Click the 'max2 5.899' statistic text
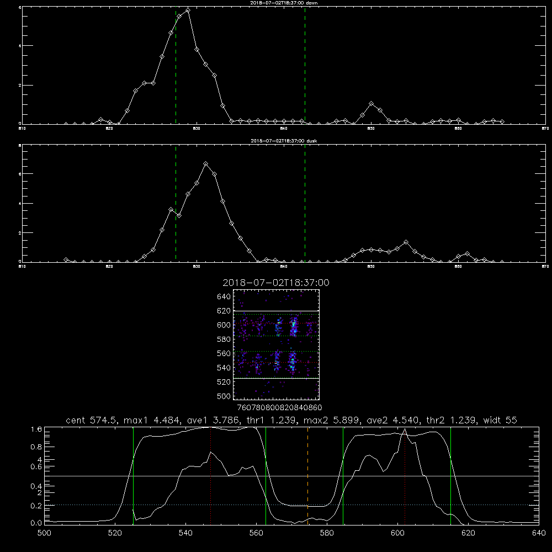Image resolution: width=552 pixels, height=552 pixels. [332, 420]
